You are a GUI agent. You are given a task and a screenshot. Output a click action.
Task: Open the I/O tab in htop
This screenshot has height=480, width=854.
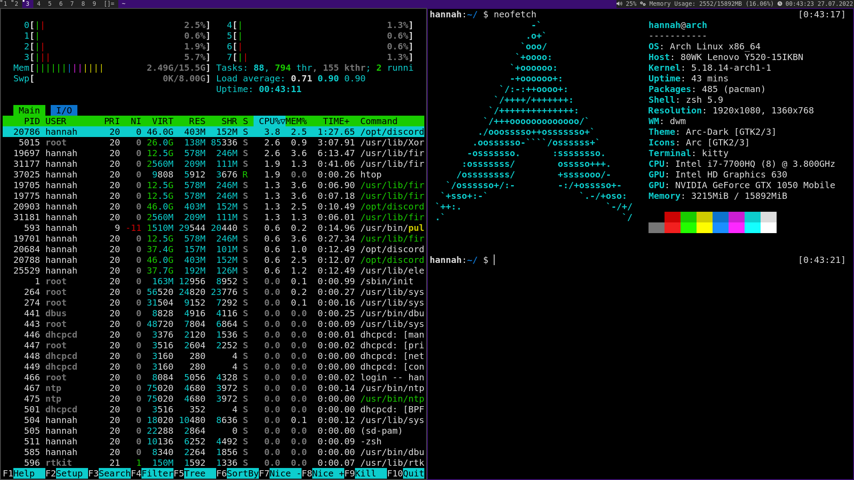(x=64, y=110)
